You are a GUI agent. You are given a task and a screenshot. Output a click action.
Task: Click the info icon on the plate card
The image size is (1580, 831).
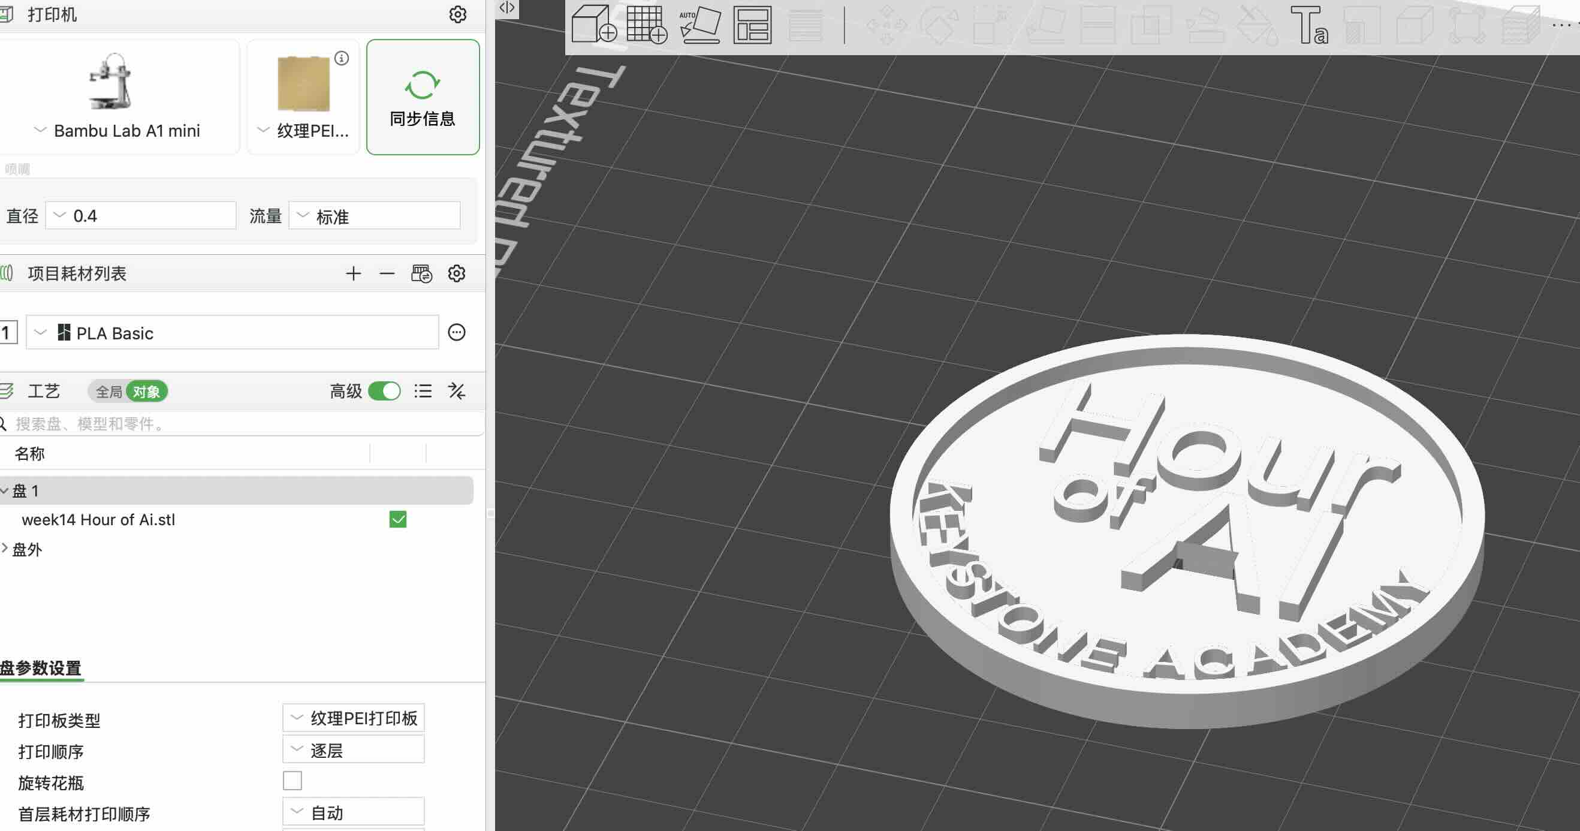coord(342,58)
